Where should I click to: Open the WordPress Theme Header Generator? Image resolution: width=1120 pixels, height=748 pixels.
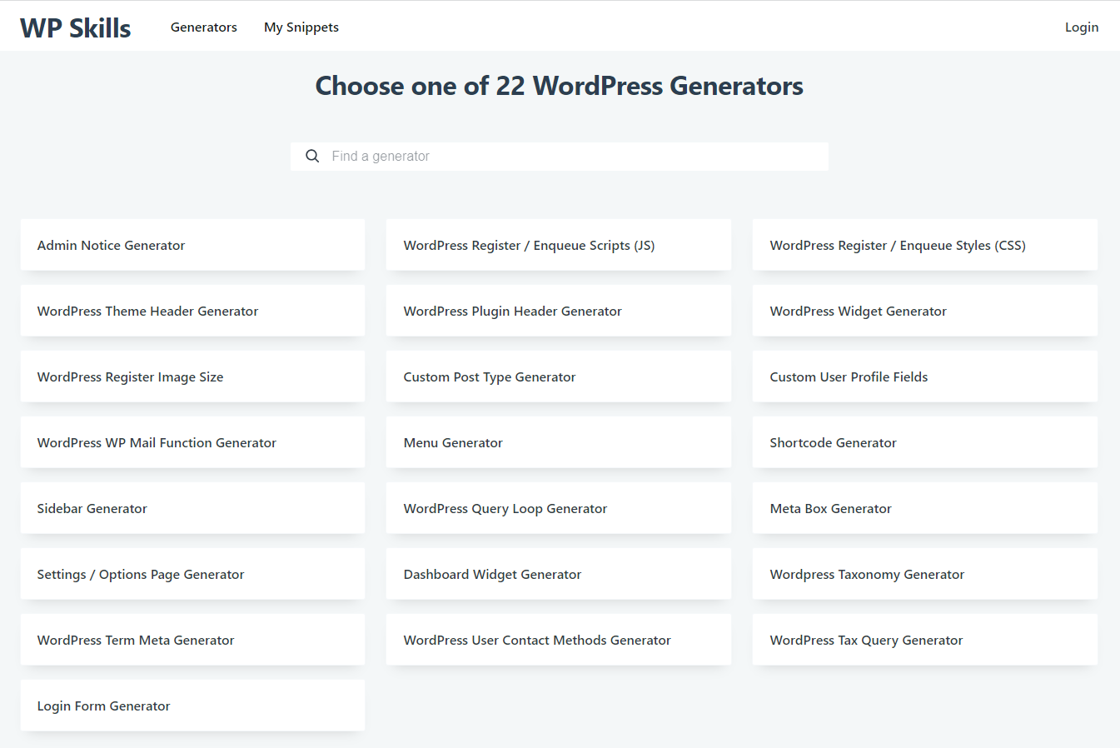click(x=192, y=310)
